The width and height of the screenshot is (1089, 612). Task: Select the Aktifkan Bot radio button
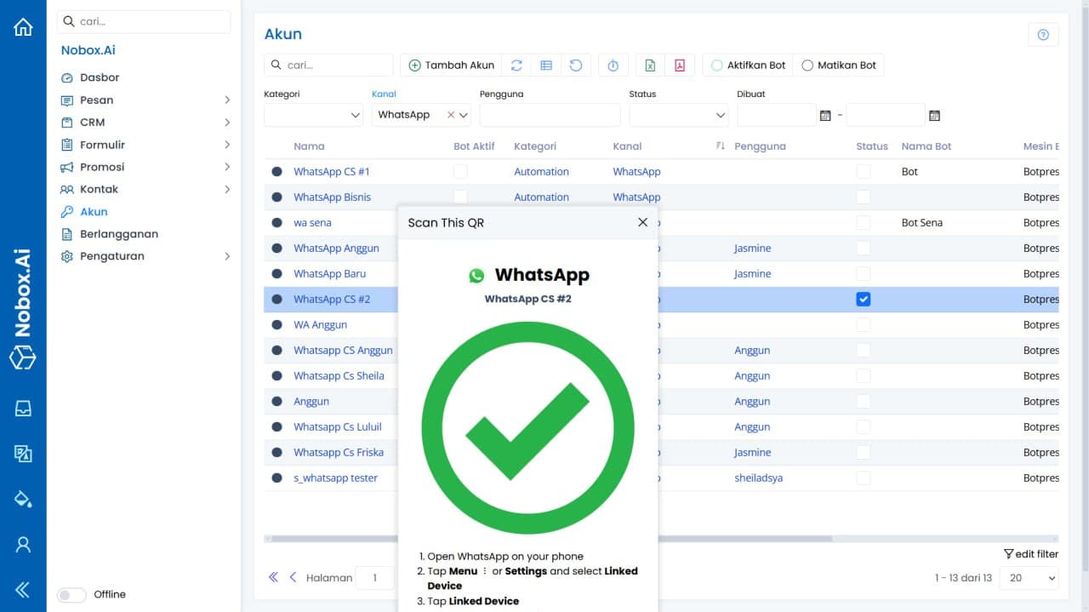pyautogui.click(x=719, y=65)
